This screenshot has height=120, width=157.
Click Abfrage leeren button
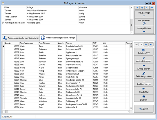coord(144,22)
